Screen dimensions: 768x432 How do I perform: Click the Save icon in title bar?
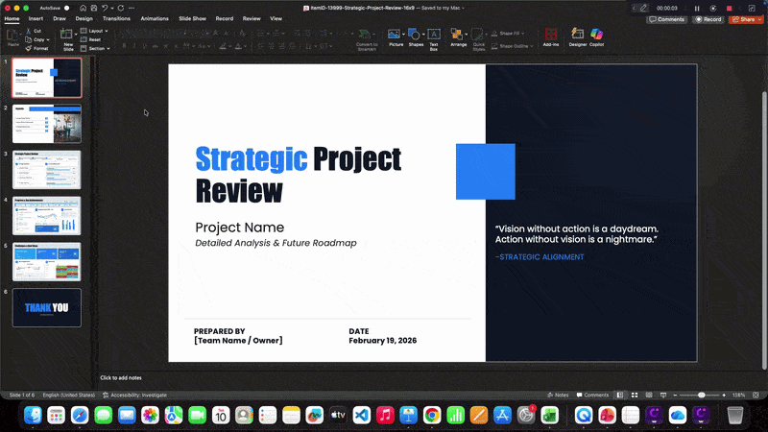(x=94, y=8)
